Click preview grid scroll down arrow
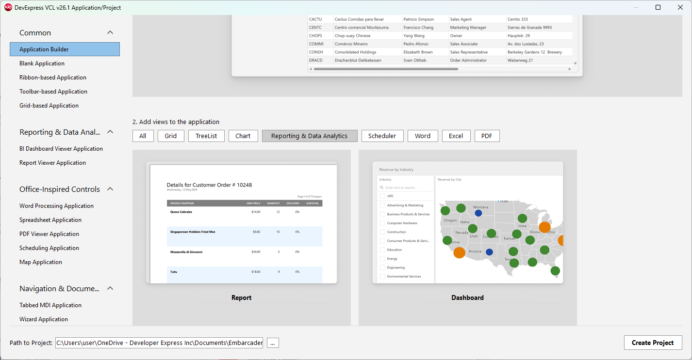 (x=576, y=63)
